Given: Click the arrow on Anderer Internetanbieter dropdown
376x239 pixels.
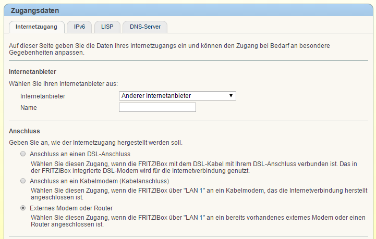Looking at the screenshot, I should (231, 96).
